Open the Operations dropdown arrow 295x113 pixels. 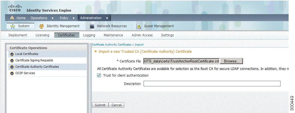(53, 18)
